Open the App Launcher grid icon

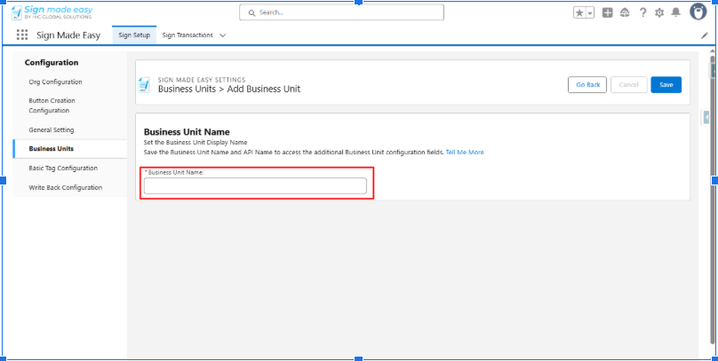(x=22, y=35)
